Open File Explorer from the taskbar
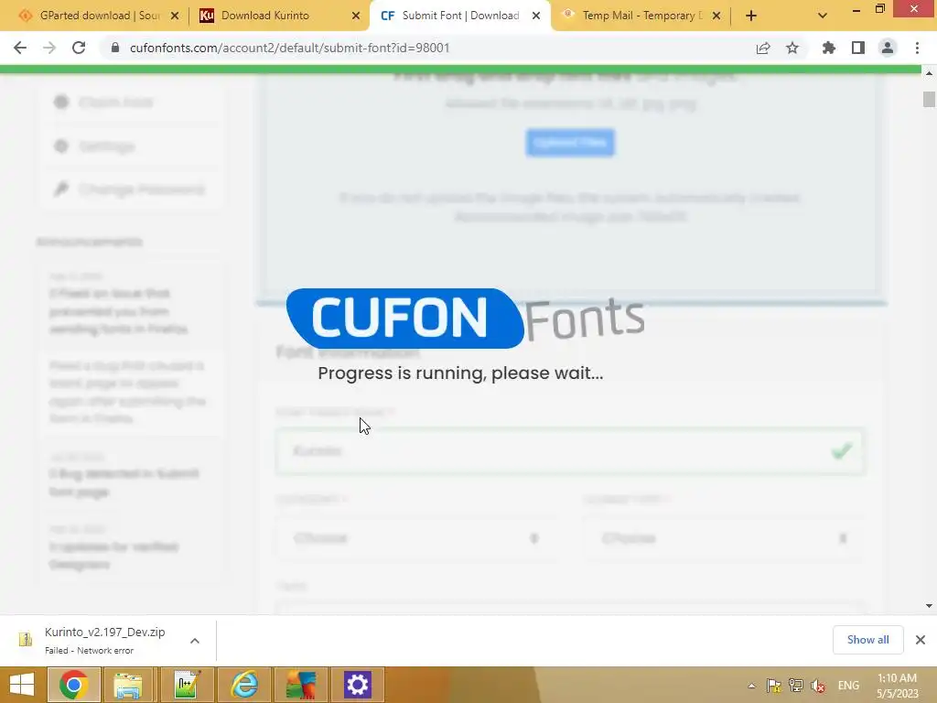Screen dimensions: 937x703 pos(128,685)
